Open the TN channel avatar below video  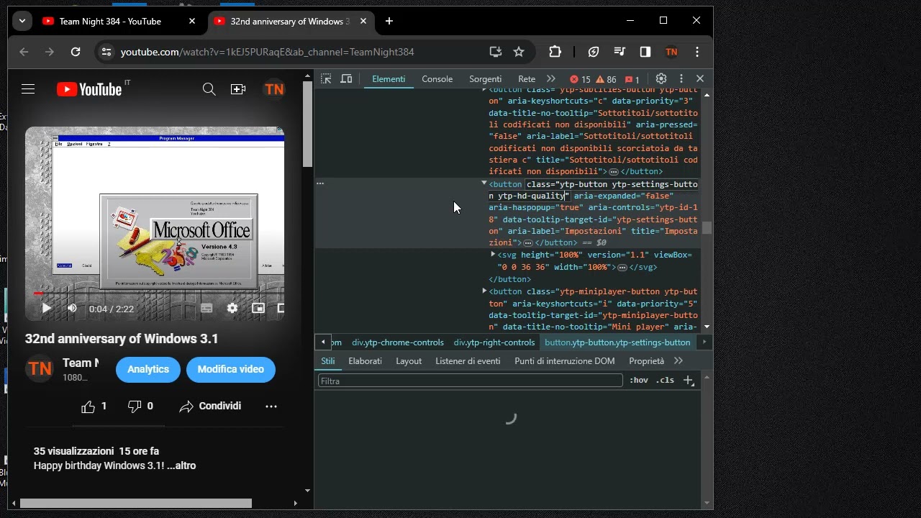(40, 369)
